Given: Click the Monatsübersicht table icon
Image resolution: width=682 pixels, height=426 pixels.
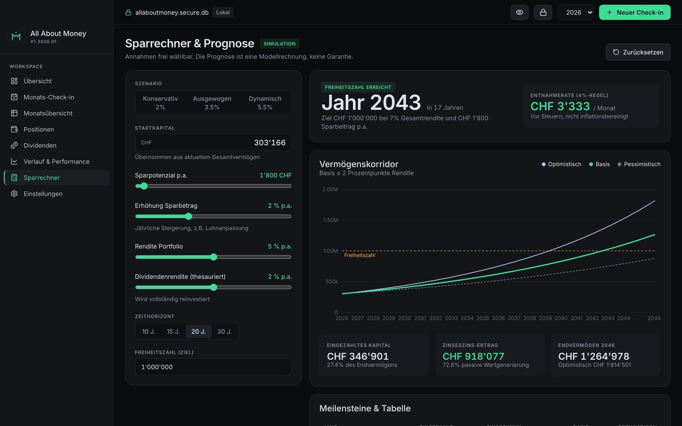Looking at the screenshot, I should (x=14, y=113).
